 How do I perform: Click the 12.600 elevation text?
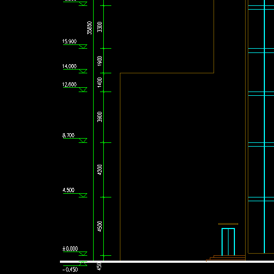pyautogui.click(x=70, y=85)
